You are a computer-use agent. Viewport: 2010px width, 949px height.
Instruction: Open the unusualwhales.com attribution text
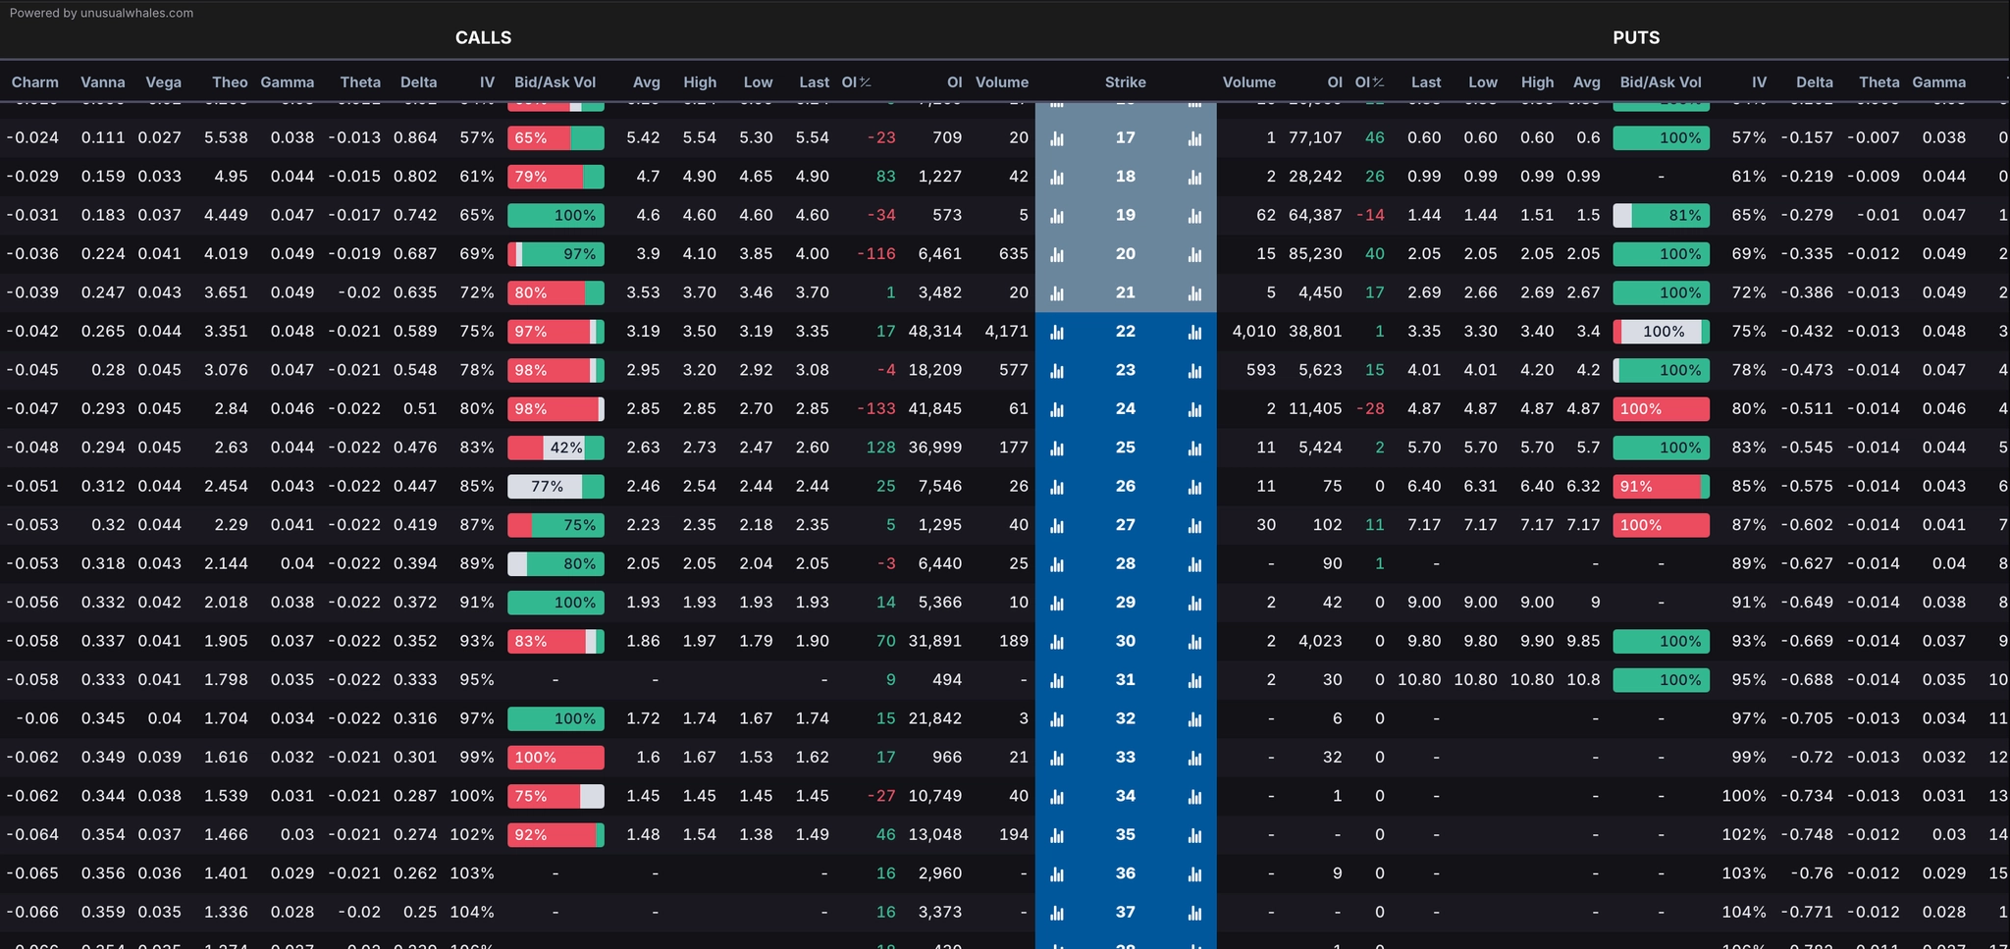click(101, 13)
